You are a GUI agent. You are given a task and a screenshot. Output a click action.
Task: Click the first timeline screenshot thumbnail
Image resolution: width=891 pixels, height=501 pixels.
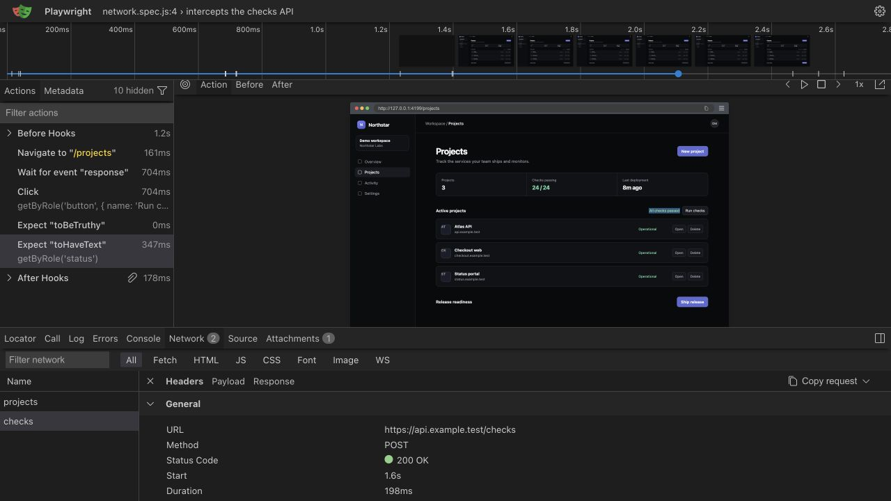pos(427,51)
